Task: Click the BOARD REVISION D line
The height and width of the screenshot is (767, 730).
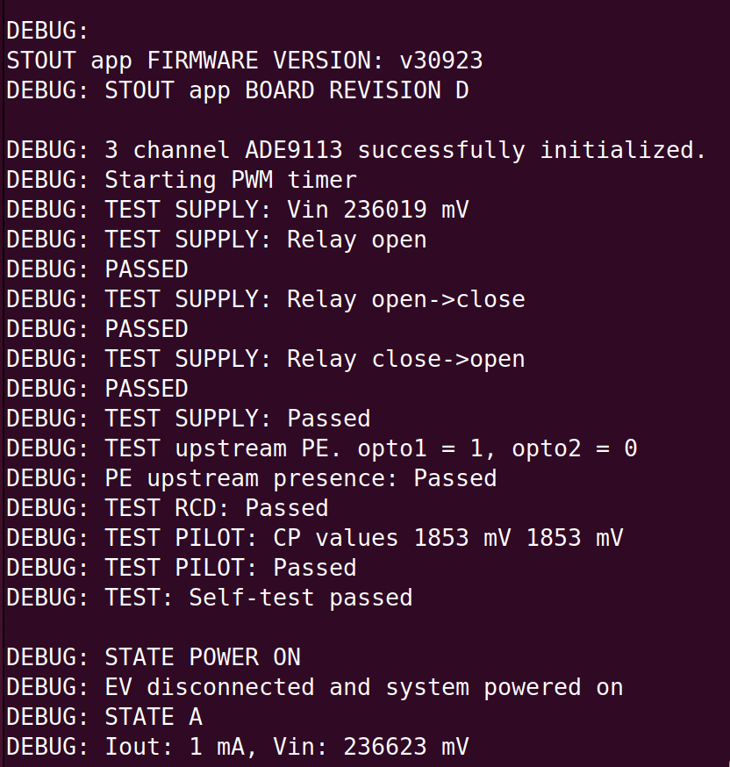Action: [x=286, y=90]
